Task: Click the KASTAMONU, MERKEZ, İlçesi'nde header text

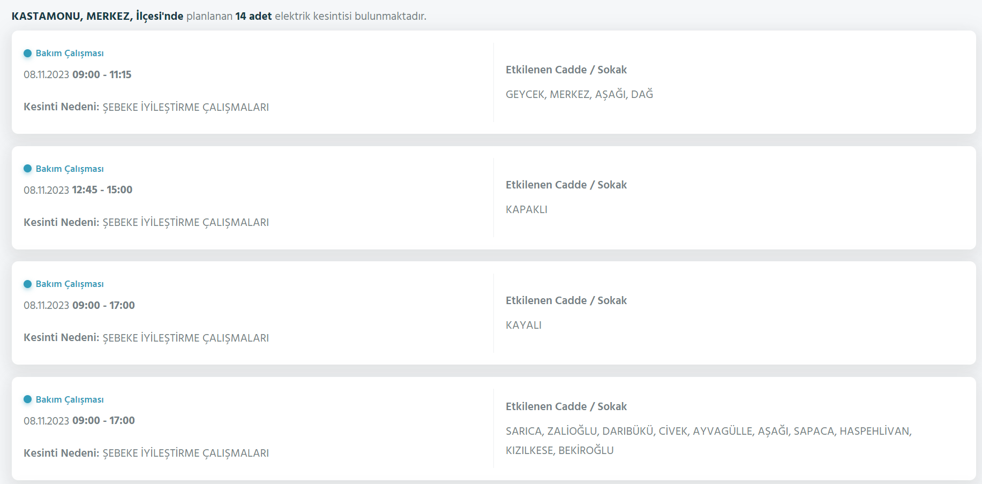Action: tap(98, 16)
